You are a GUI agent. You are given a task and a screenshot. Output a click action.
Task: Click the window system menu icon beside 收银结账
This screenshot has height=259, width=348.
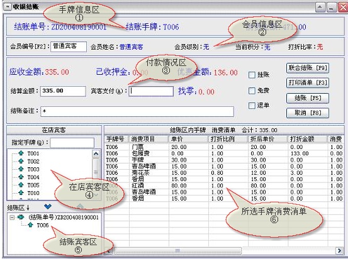coord(8,7)
